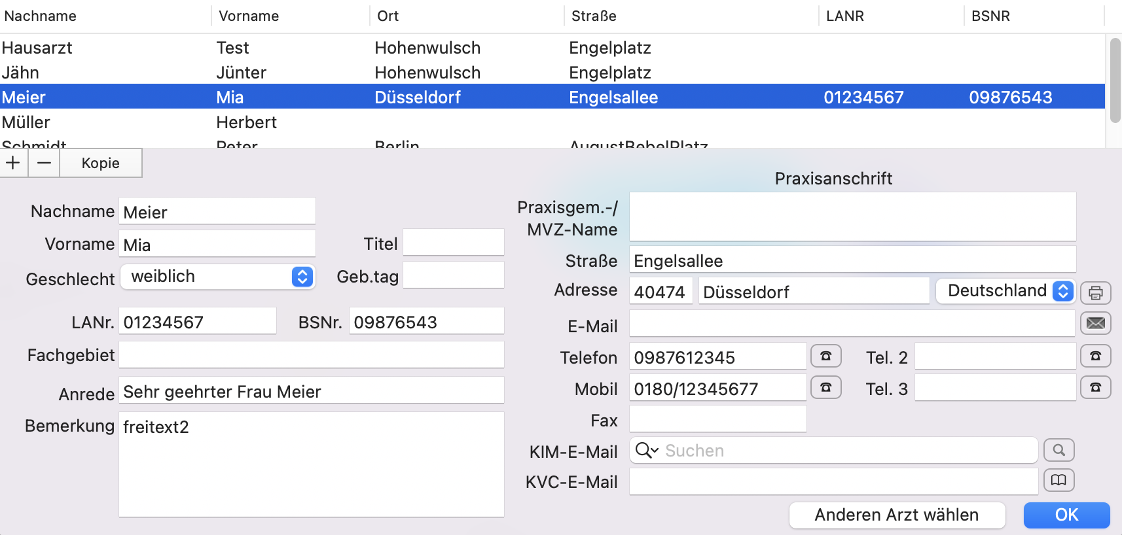Click the Bemerkung text area with freitext2
This screenshot has width=1122, height=535.
pos(312,464)
